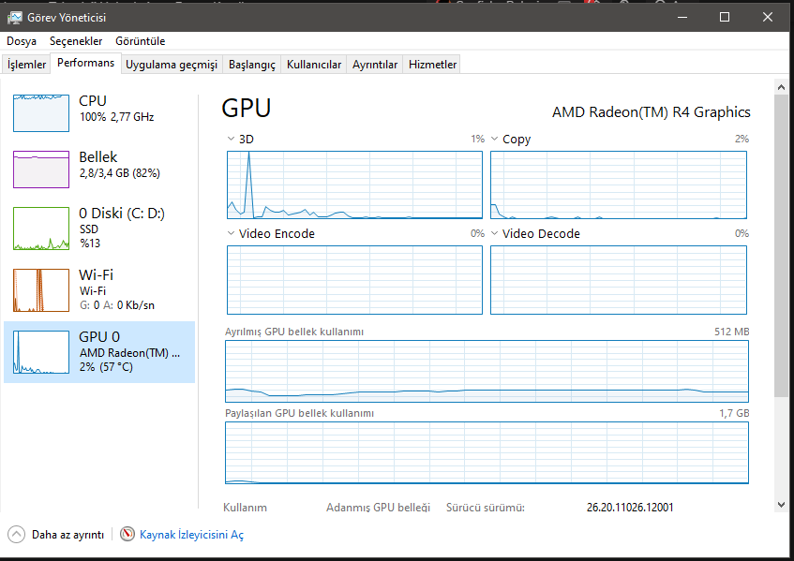Select the CPU performance graph thumbnail

click(x=41, y=112)
